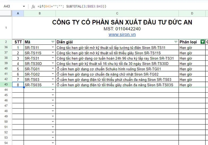
Task: Open the row 50 Mã dropdown arrow
Action: [53, 121]
